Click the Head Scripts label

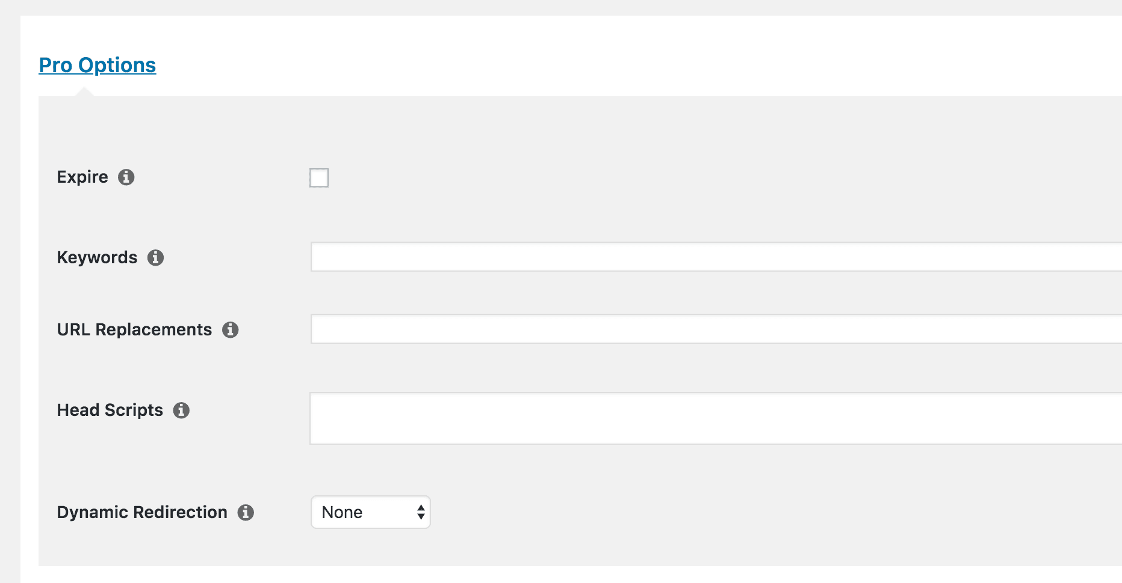tap(110, 411)
